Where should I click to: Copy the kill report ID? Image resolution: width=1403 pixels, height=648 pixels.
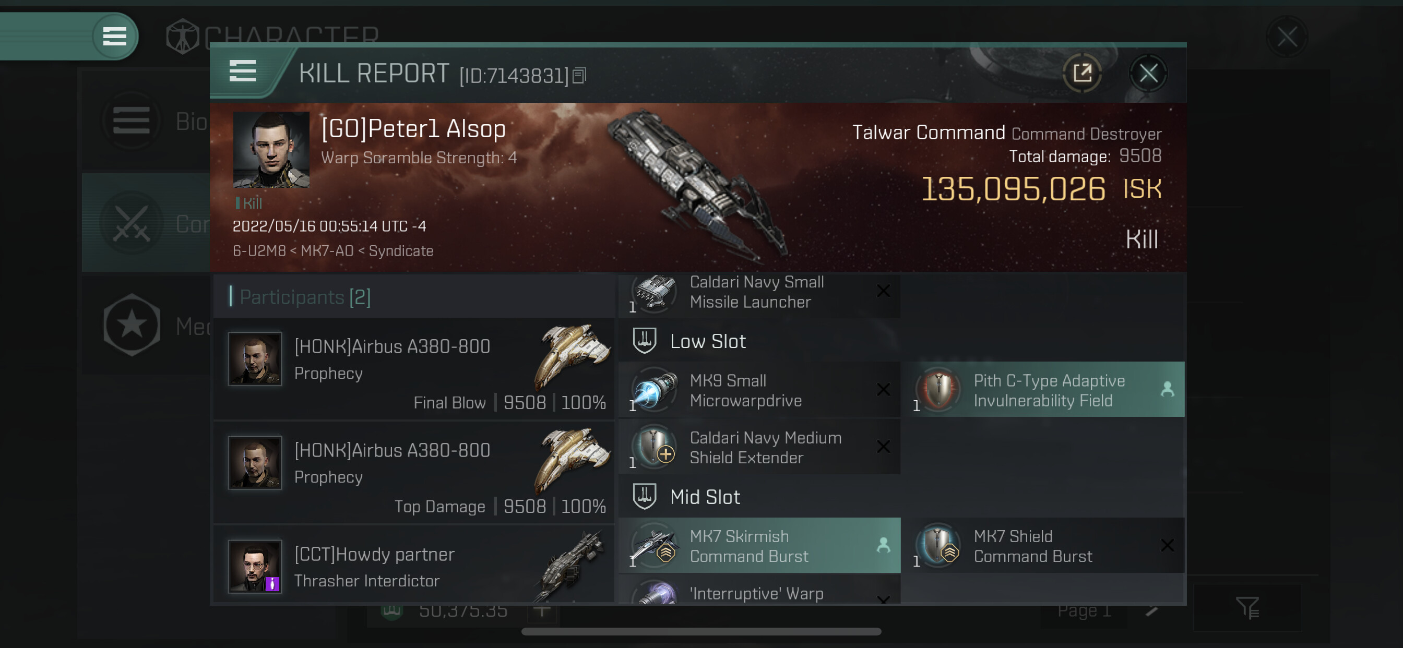(579, 76)
